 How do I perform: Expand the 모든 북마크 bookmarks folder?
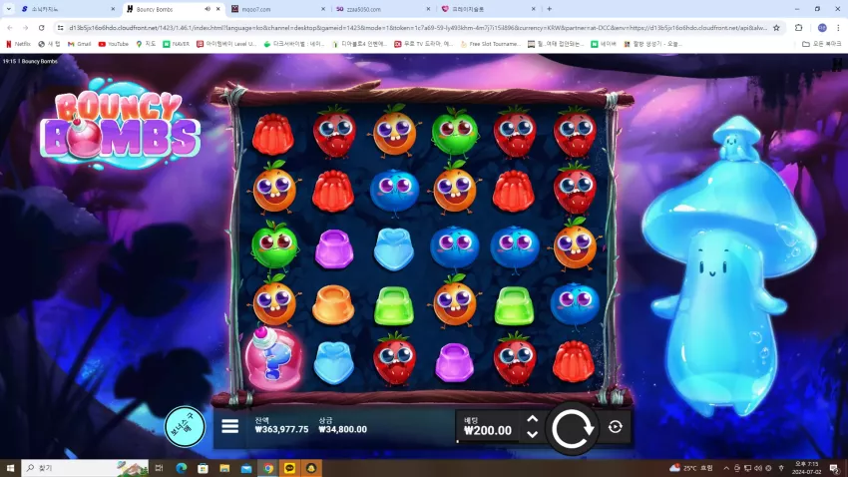pos(821,44)
